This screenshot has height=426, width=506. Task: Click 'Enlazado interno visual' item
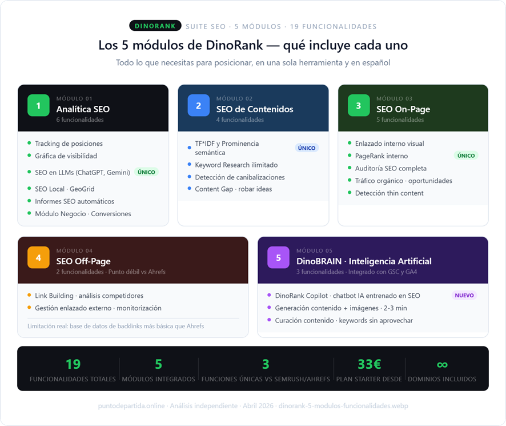389,144
